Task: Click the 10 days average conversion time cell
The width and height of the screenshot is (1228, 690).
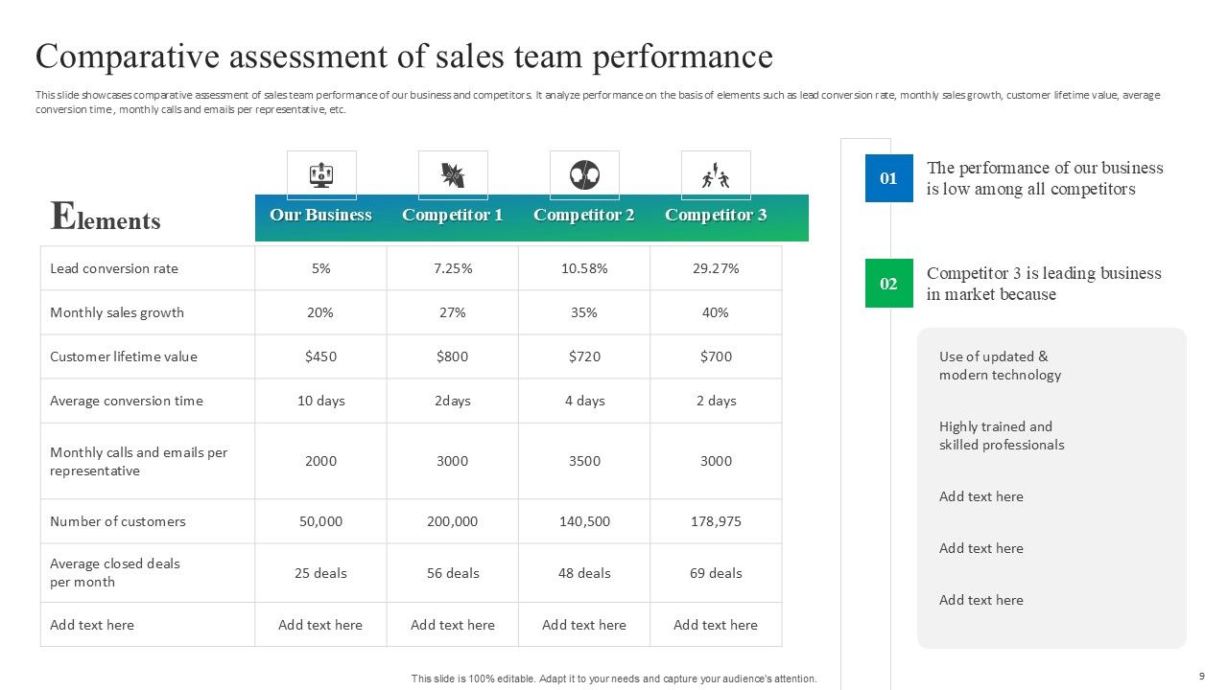Action: (320, 401)
